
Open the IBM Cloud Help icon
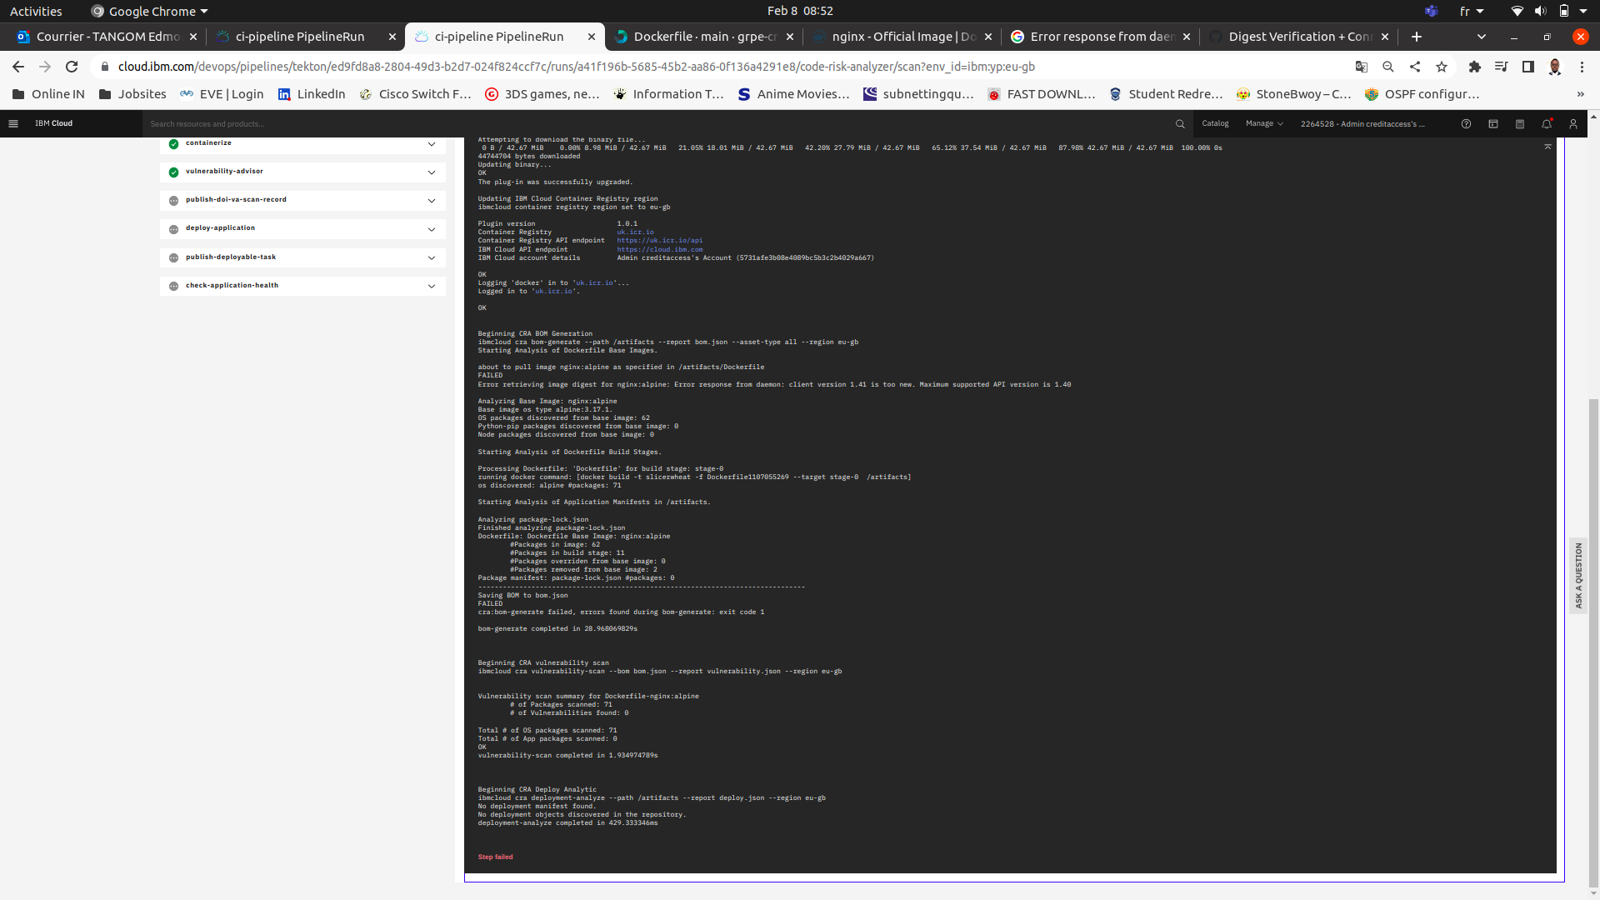pos(1466,123)
